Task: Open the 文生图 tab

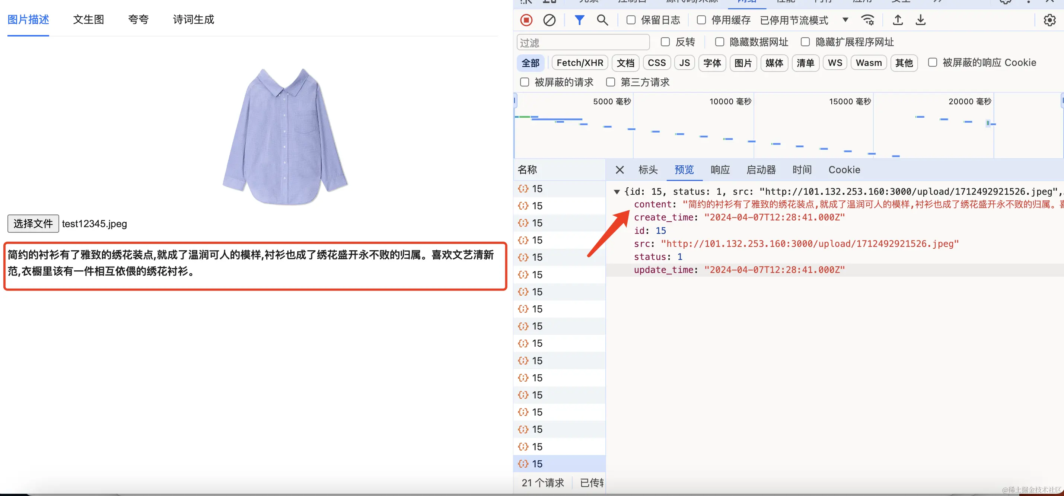Action: click(88, 19)
